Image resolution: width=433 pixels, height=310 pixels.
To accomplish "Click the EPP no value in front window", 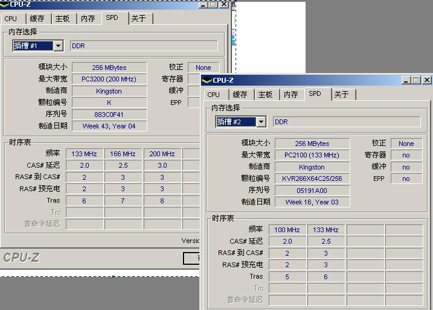I will tap(406, 179).
